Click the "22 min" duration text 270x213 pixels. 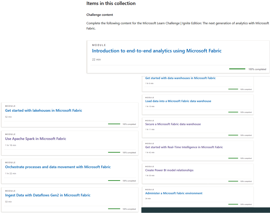(x=96, y=60)
